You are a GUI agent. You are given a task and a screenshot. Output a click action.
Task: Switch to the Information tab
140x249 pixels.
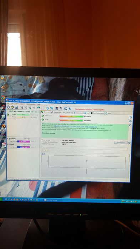coord(78,113)
